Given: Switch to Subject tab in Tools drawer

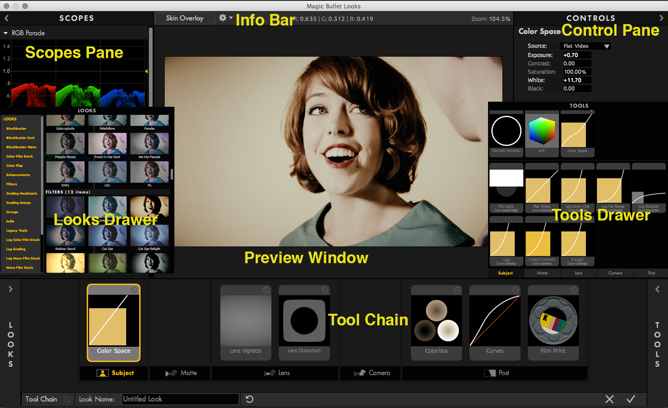Looking at the screenshot, I should (x=506, y=273).
